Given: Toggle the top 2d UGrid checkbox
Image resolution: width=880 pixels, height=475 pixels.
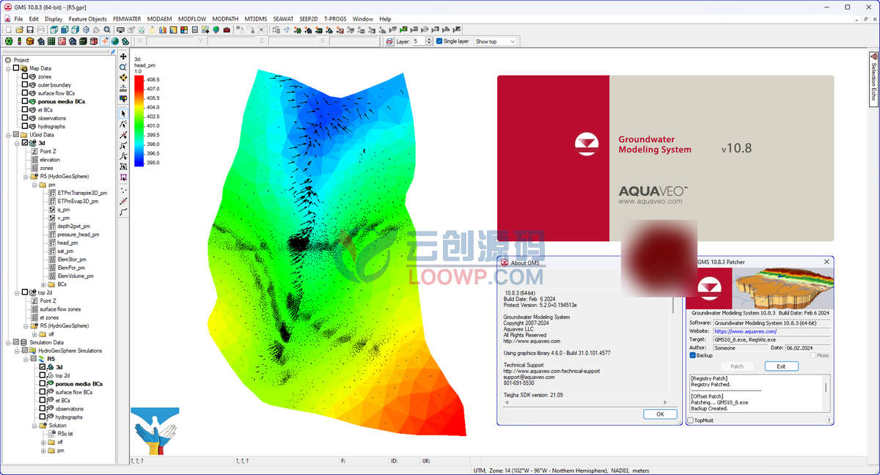Looking at the screenshot, I should 25,292.
